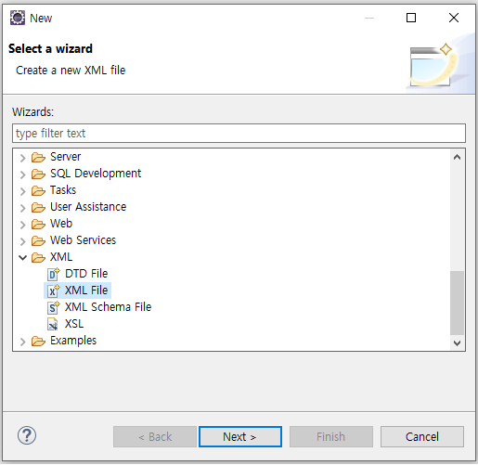Click the SQL Development folder icon

click(x=38, y=174)
